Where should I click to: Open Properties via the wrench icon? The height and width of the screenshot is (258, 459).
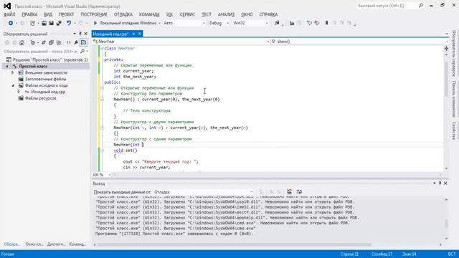(x=76, y=43)
